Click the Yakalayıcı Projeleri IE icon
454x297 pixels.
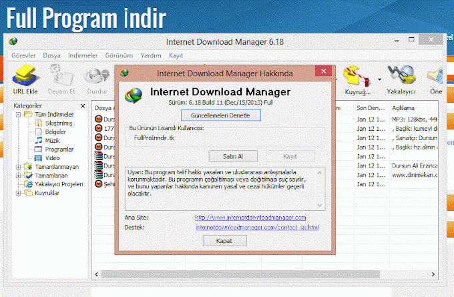pyautogui.click(x=28, y=184)
